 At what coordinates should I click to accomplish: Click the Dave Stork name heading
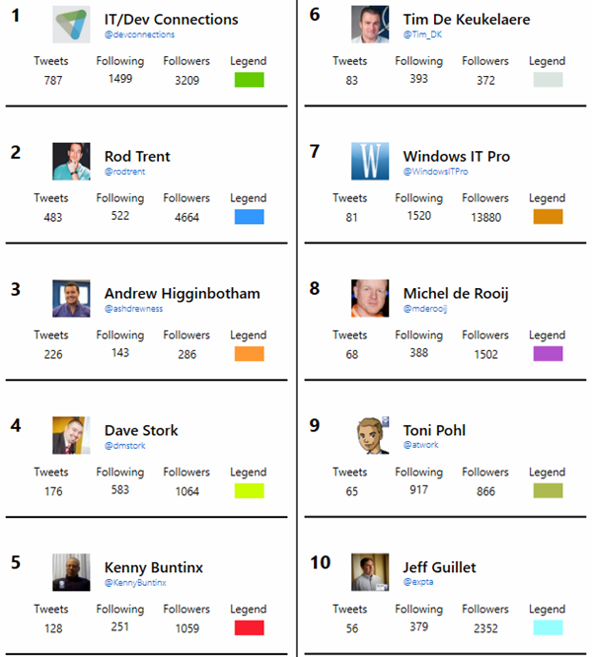141,430
